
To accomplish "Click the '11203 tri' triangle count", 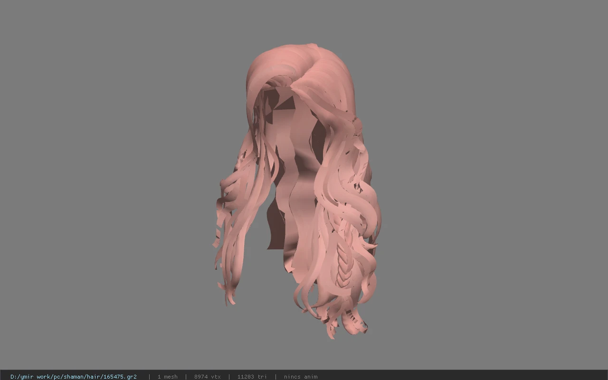I will point(252,377).
